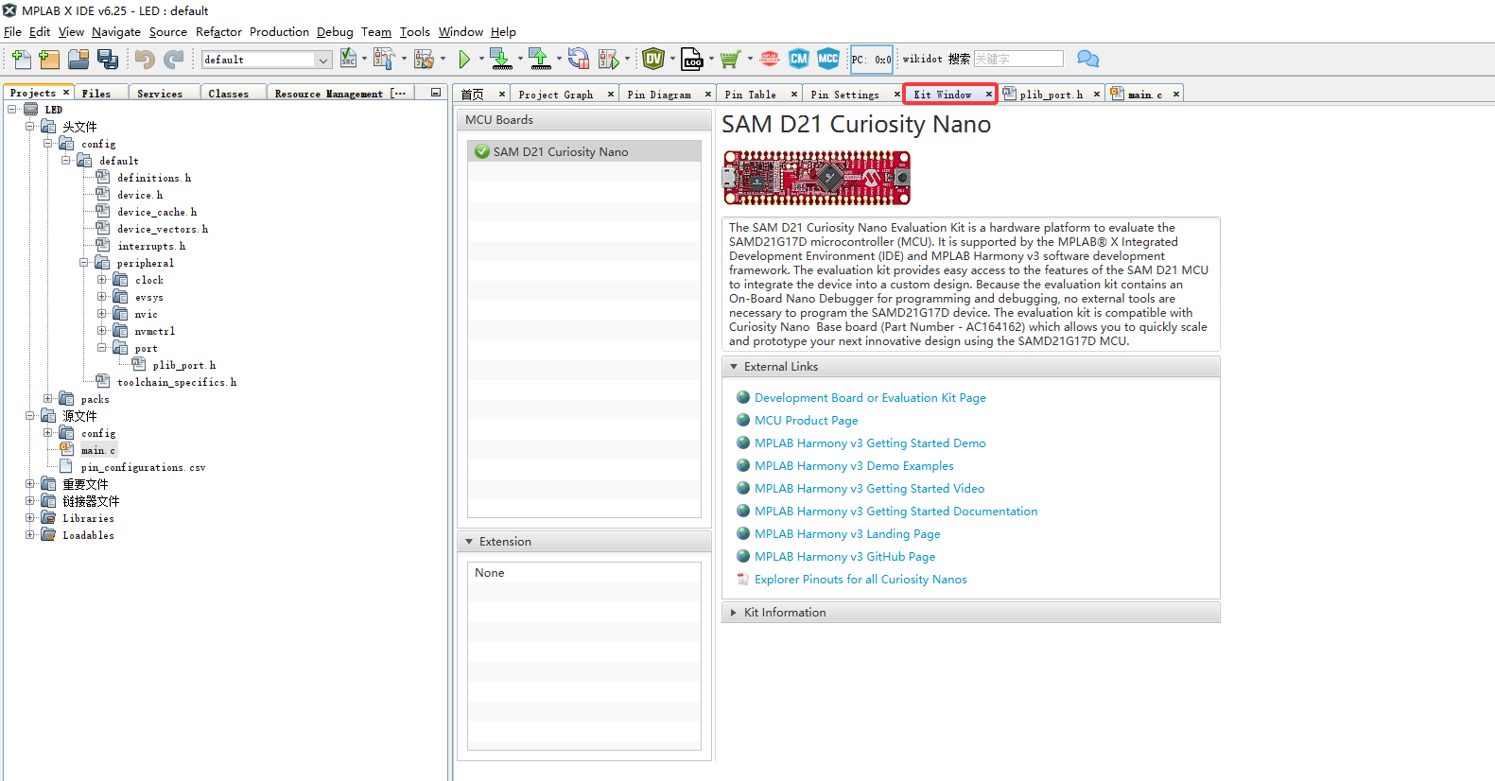Viewport: 1495px width, 781px height.
Task: Open the DV Data Visualizer icon
Action: tap(653, 59)
